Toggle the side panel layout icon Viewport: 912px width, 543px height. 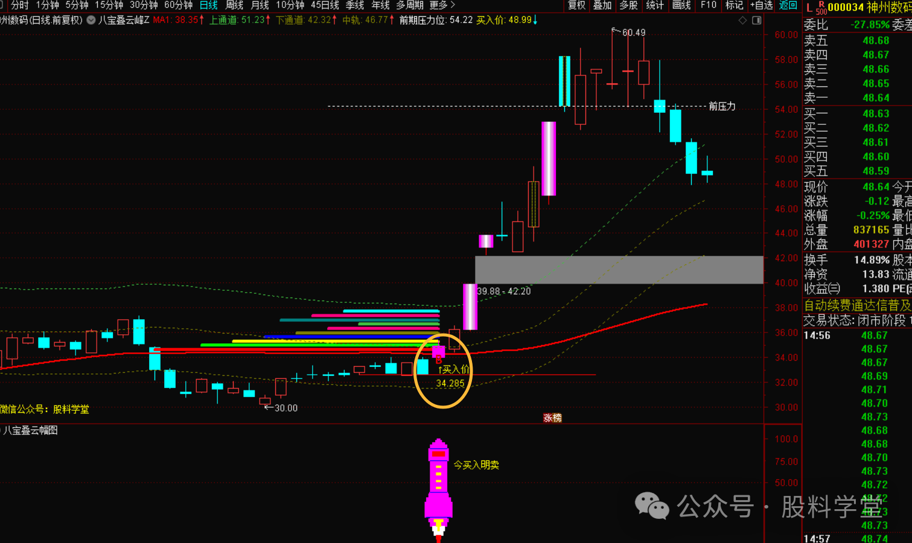click(x=756, y=20)
